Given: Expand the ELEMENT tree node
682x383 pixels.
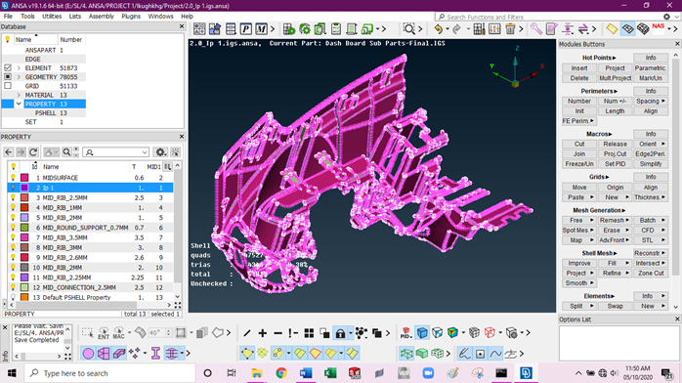Looking at the screenshot, I should 19,67.
